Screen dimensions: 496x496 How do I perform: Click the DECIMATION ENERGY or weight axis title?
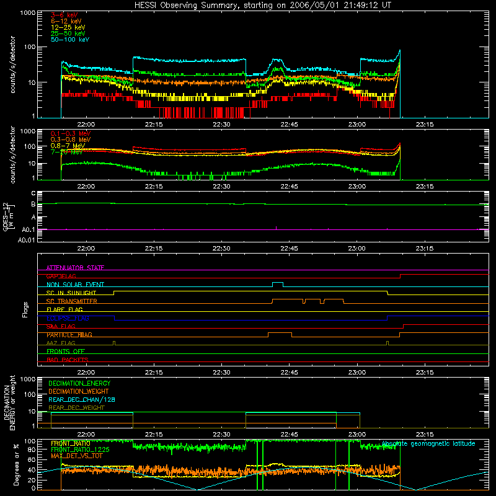tap(9, 402)
